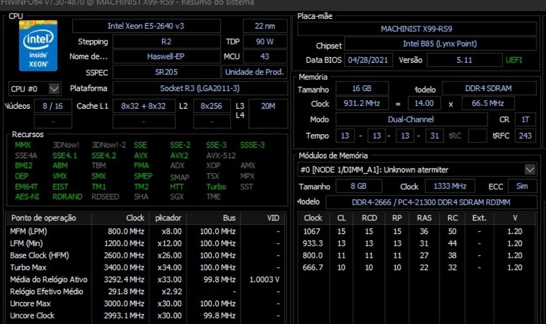Click the green UEFI indicator
Image resolution: width=546 pixels, height=324 pixels.
(x=514, y=60)
